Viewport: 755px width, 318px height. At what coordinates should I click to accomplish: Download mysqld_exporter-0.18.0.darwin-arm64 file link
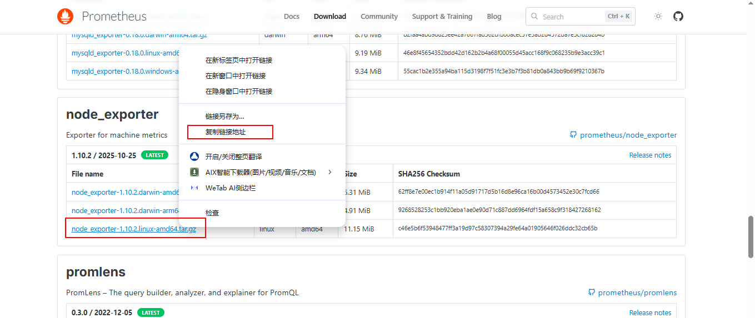[x=139, y=35]
